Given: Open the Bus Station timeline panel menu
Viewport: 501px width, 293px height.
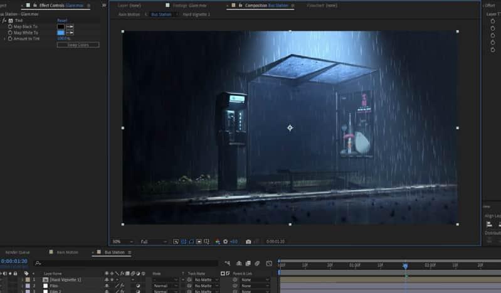Looking at the screenshot, I should click(129, 252).
